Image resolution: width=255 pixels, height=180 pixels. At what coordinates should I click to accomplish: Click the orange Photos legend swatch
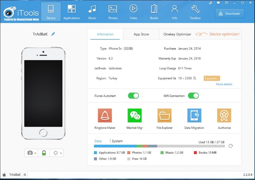[129, 153]
